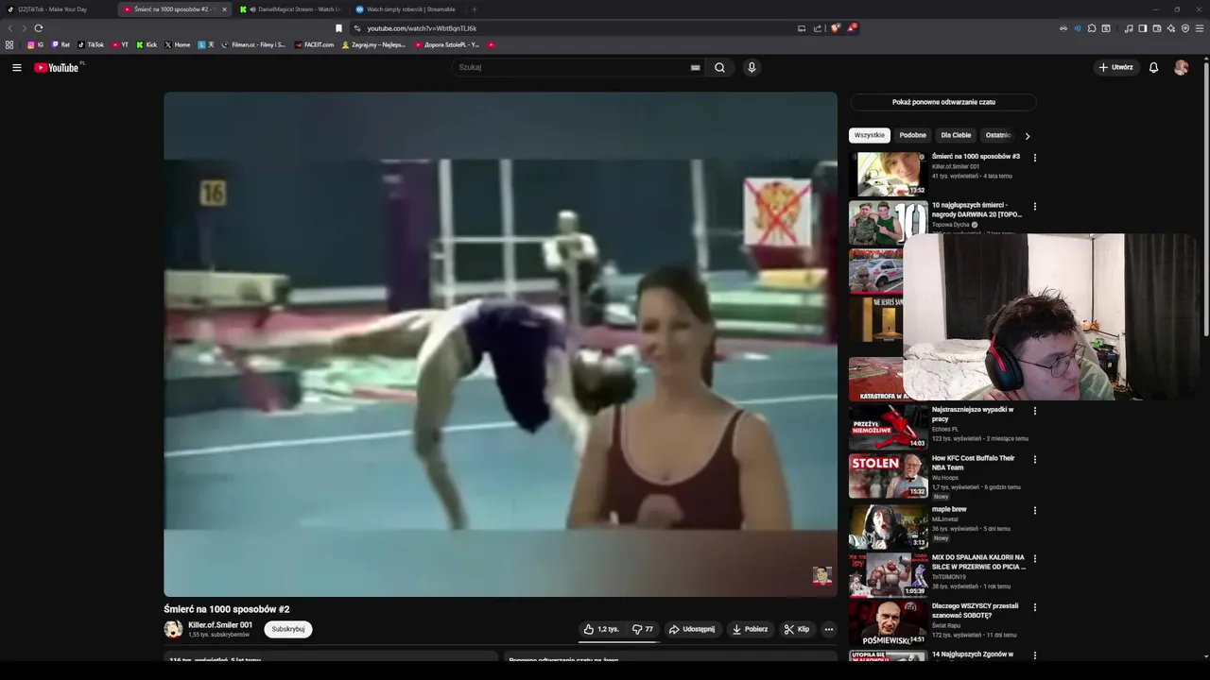This screenshot has width=1210, height=680.
Task: Open the IG bookmark
Action: pyautogui.click(x=35, y=44)
